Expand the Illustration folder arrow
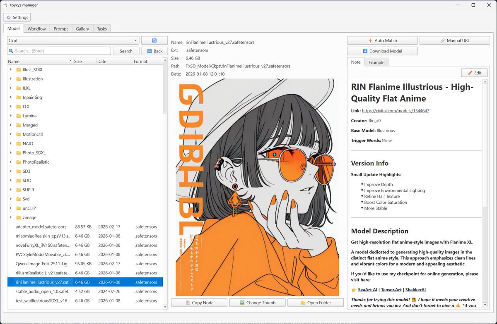The image size is (497, 324). [11, 79]
